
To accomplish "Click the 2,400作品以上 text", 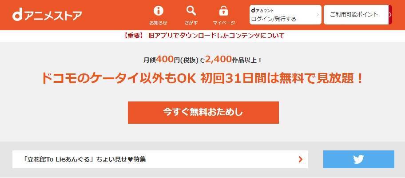I will [x=234, y=60].
